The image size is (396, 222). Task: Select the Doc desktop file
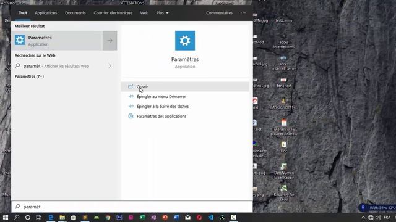click(x=284, y=147)
